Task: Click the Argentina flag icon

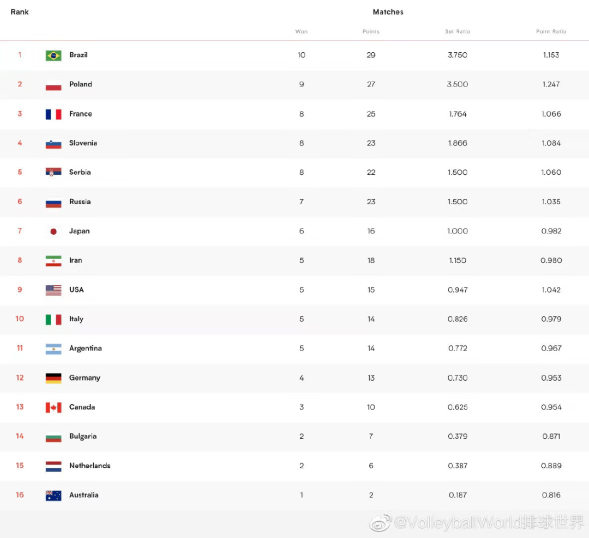Action: coord(53,349)
